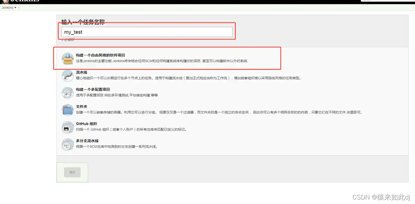This screenshot has height=204, width=415.
Task: Expand the Jenkins breadcrumb dropdown arrow
Action: (15, 8)
